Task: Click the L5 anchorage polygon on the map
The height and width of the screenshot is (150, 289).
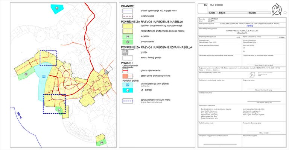Action: 57,9
